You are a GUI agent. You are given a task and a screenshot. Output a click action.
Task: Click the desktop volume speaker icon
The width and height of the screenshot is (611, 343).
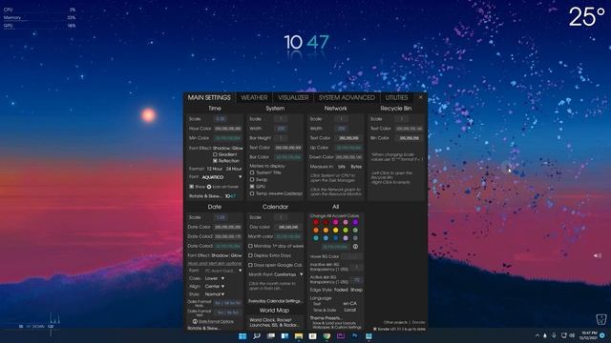(597, 255)
